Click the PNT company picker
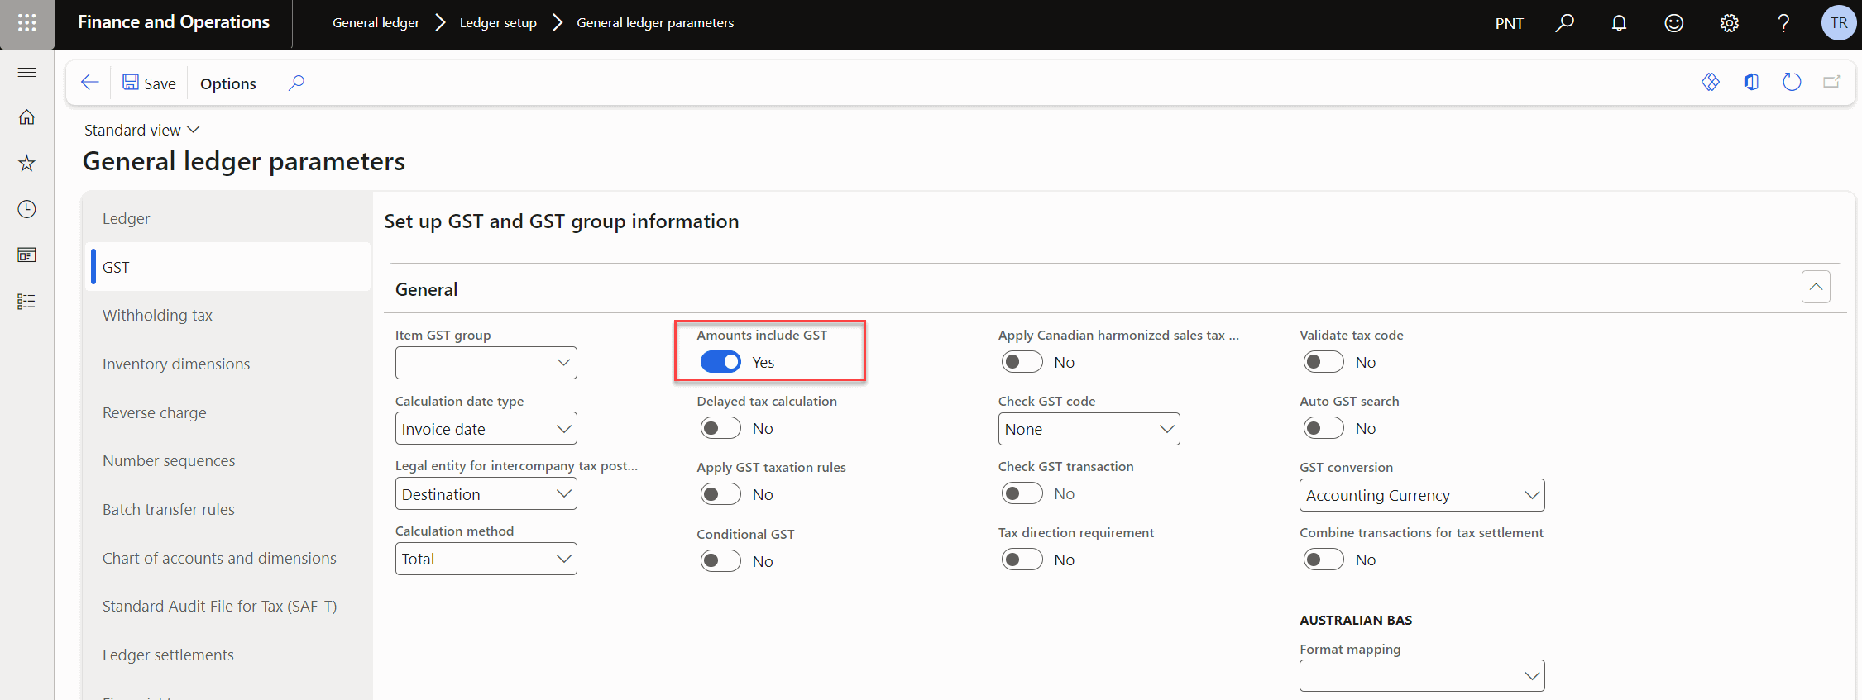The width and height of the screenshot is (1862, 700). click(1509, 23)
